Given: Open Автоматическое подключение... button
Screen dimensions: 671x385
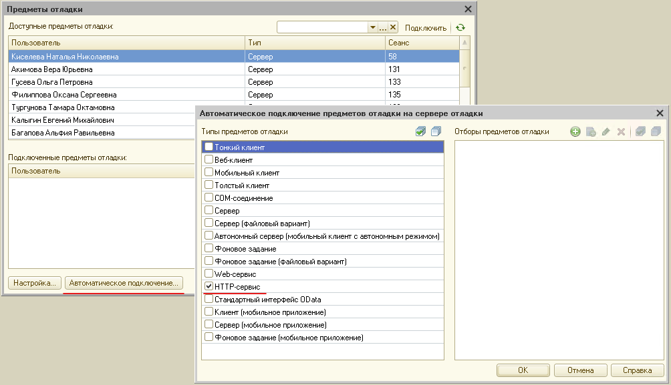Looking at the screenshot, I should click(x=124, y=283).
